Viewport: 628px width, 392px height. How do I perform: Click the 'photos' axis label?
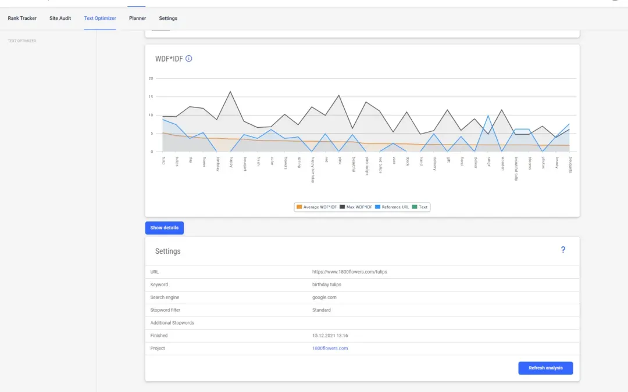click(x=543, y=162)
